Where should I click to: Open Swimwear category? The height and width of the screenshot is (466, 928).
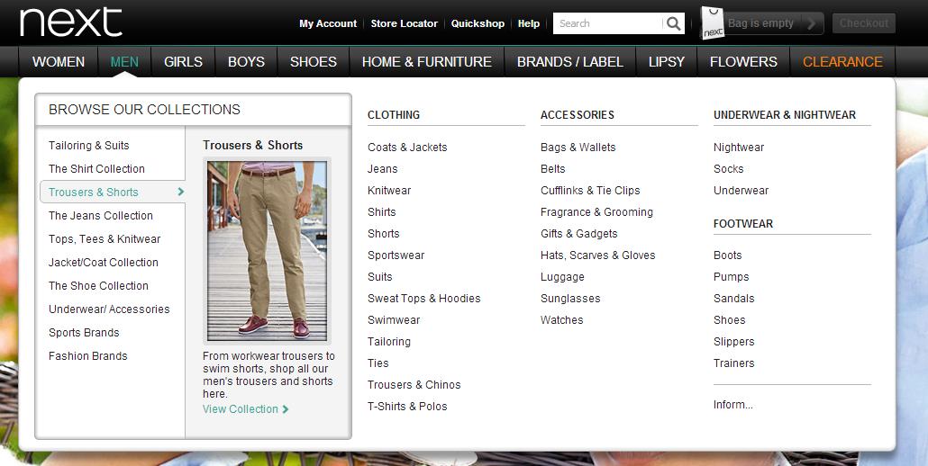[x=394, y=319]
